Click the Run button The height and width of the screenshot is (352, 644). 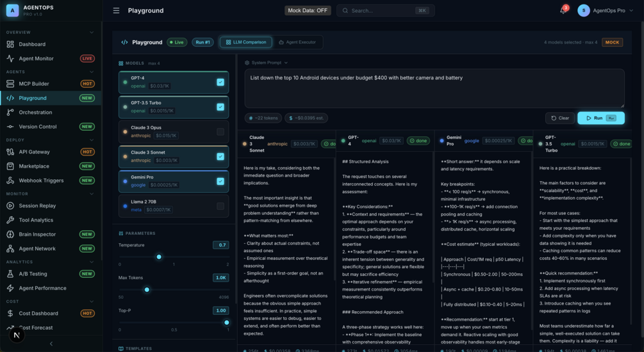coord(601,118)
